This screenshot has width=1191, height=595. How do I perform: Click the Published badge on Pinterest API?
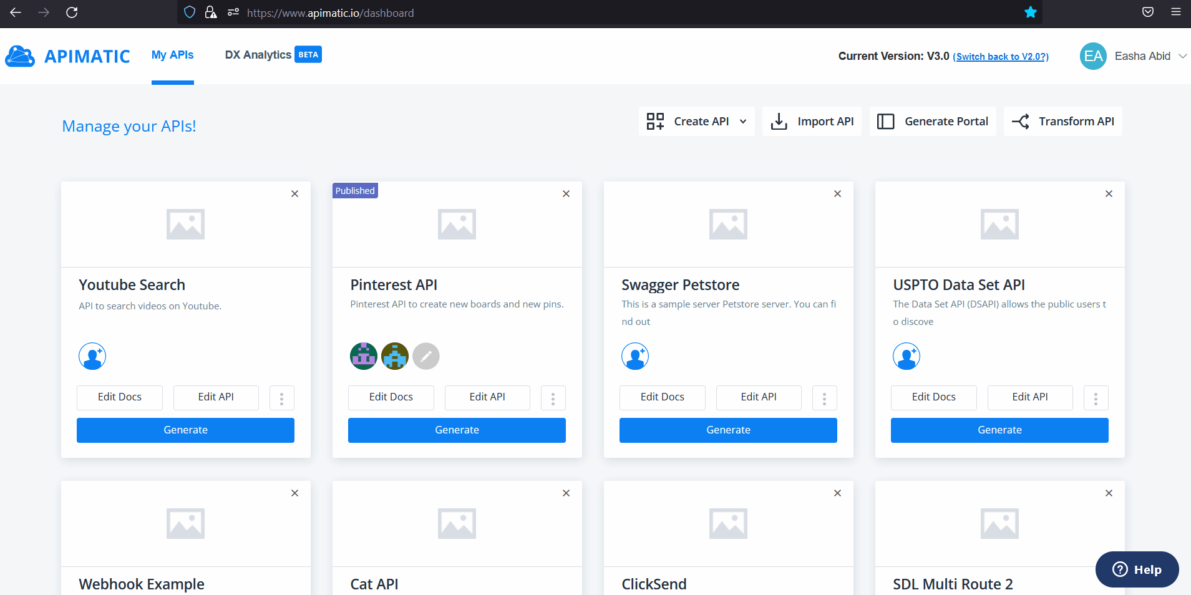pyautogui.click(x=354, y=190)
